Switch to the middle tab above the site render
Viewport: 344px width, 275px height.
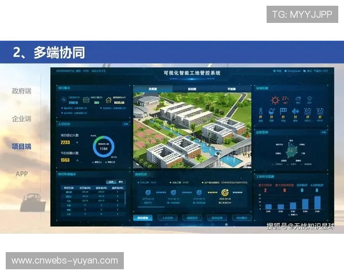point(192,89)
